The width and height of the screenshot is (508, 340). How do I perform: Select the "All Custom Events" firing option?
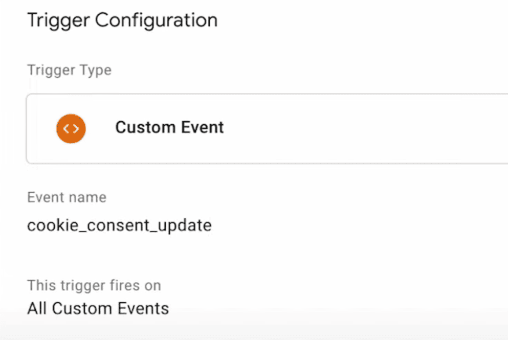point(98,309)
